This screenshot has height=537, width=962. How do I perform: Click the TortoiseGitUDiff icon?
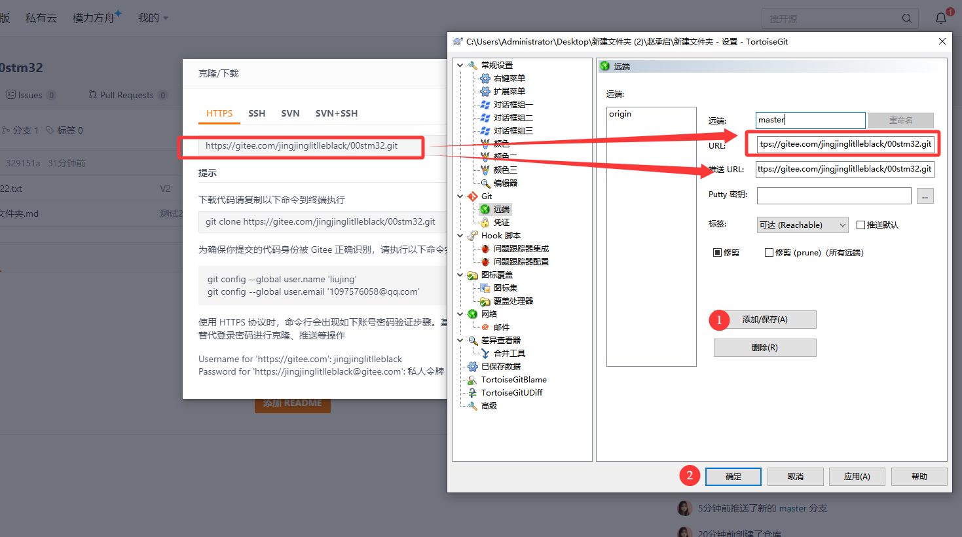coord(473,393)
